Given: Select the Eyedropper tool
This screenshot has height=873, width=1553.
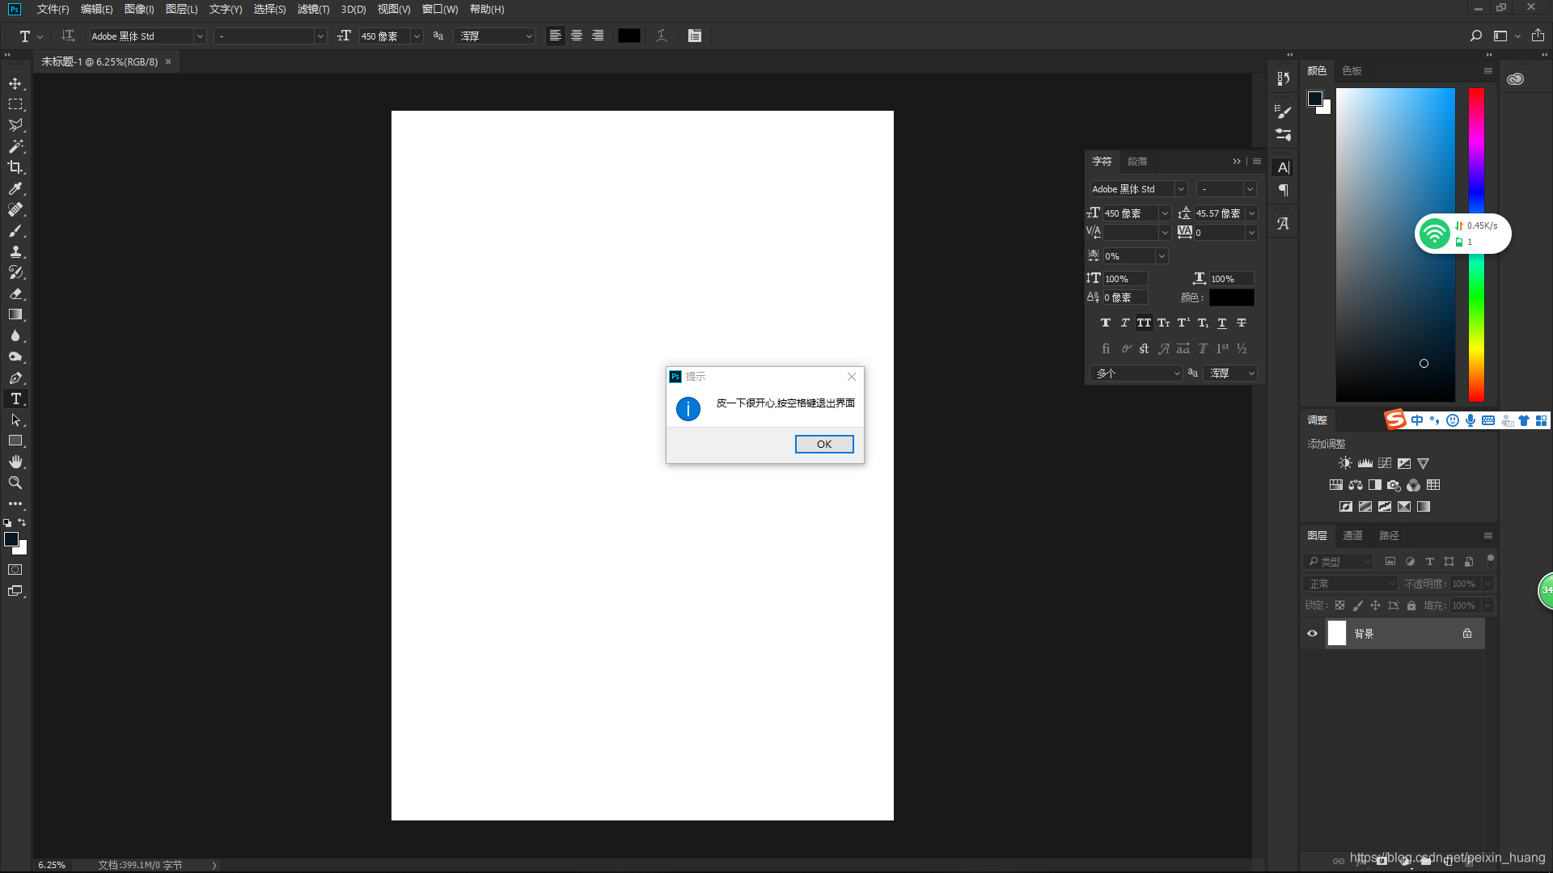Looking at the screenshot, I should [15, 188].
